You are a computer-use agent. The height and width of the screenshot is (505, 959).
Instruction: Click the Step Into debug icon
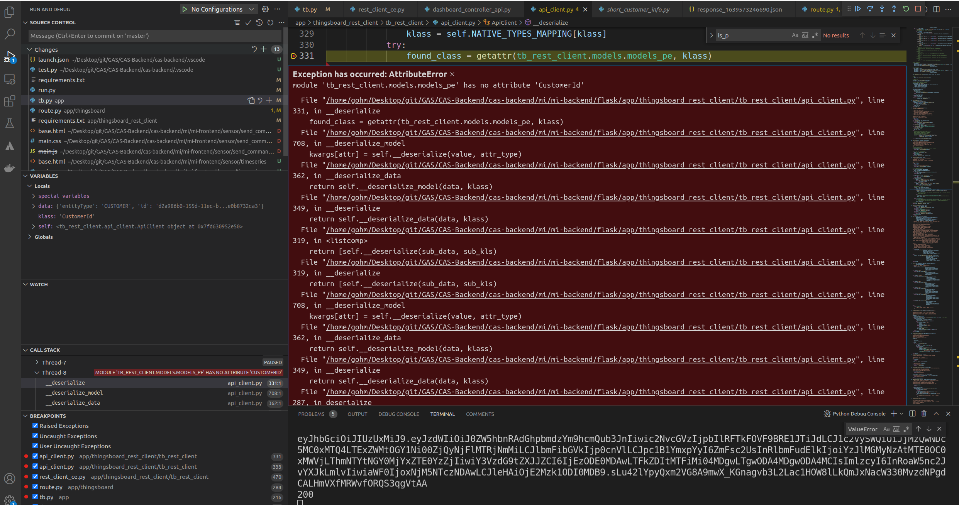[x=882, y=8]
